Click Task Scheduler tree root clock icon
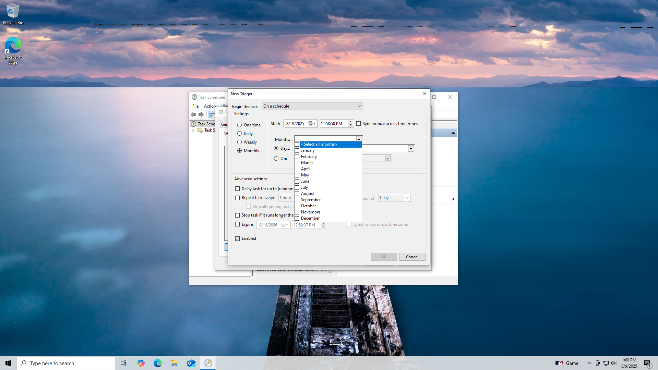This screenshot has width=658, height=370. 194,124
